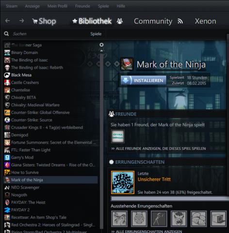Select Fortune Summoners in the list

[x=50, y=143]
